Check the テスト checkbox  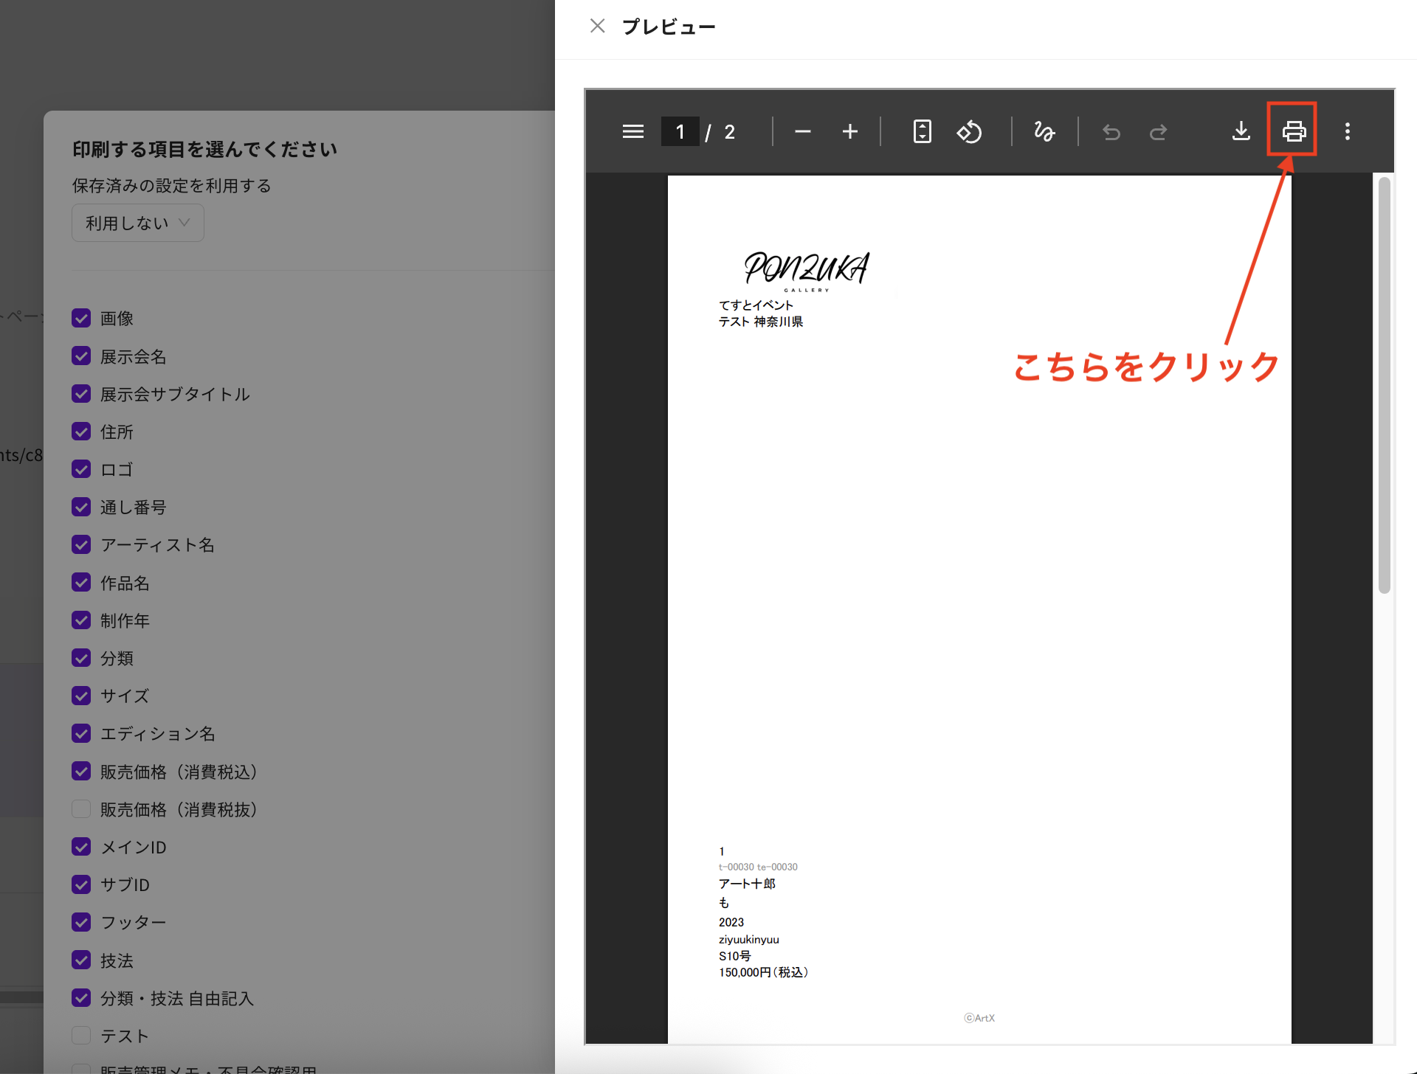click(81, 1035)
